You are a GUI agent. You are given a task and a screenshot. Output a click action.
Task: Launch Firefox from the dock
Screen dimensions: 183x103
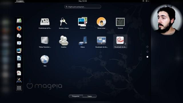tap(19, 28)
